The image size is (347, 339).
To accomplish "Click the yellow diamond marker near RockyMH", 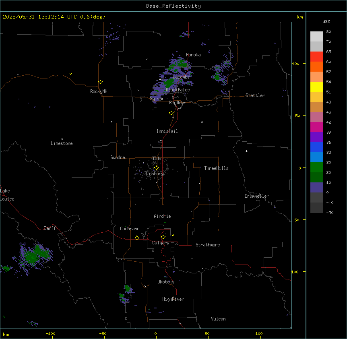I will coord(101,82).
